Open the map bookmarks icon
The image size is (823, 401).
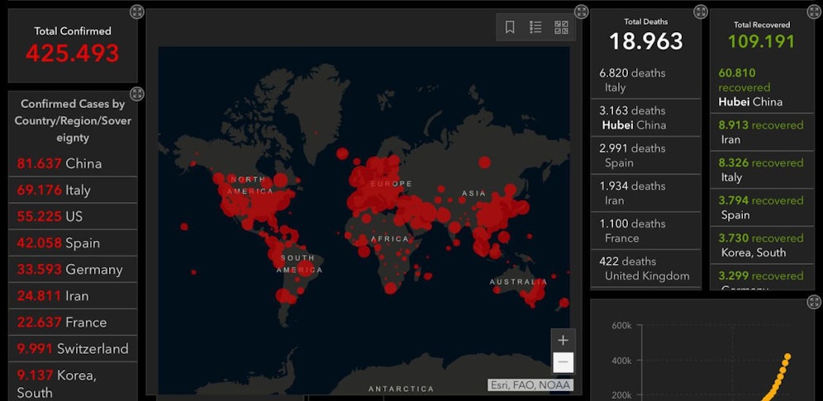(x=510, y=27)
